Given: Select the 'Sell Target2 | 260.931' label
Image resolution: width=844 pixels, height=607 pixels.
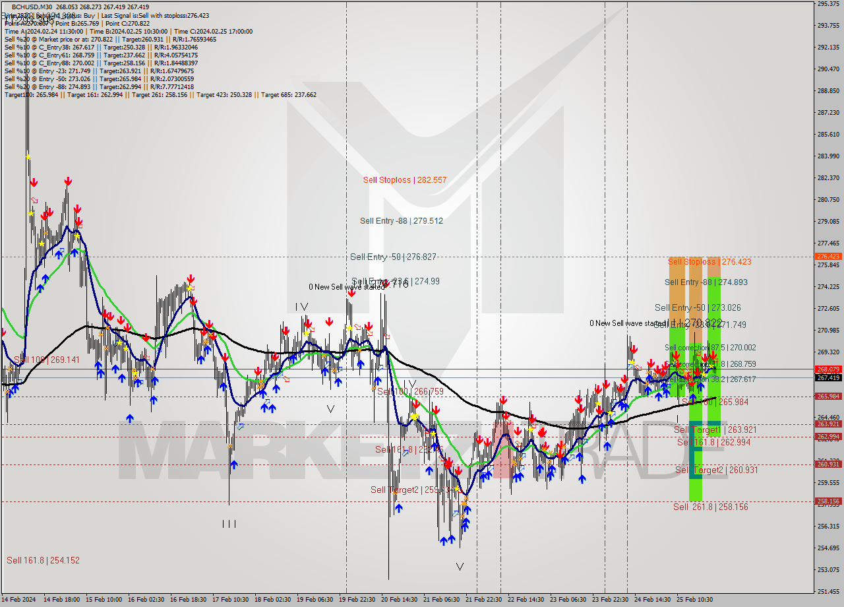Looking at the screenshot, I should pyautogui.click(x=717, y=470).
